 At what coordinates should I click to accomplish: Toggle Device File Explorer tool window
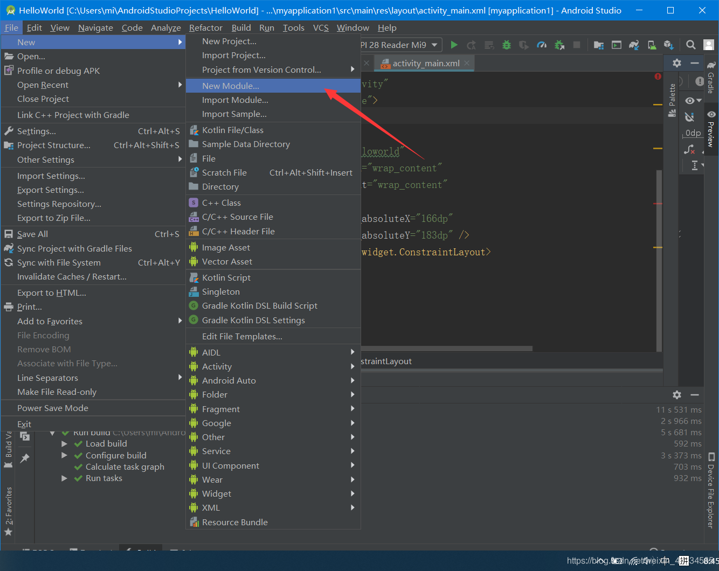pos(711,490)
